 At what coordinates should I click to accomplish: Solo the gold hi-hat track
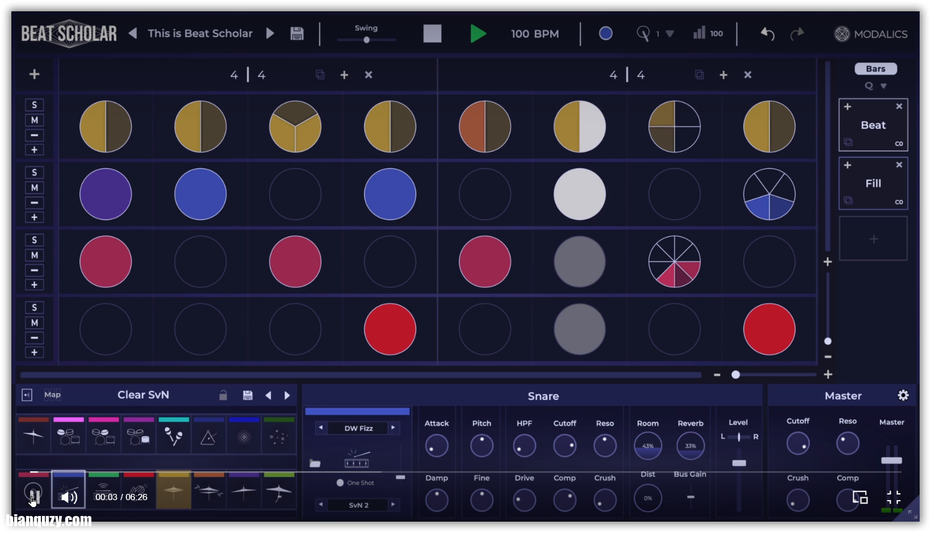pos(34,105)
